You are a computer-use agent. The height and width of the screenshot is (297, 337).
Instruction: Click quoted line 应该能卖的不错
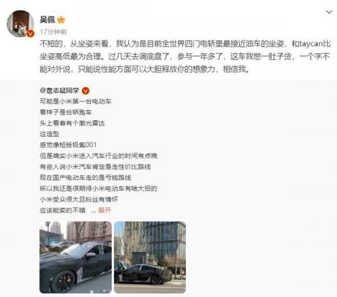[x=63, y=211]
